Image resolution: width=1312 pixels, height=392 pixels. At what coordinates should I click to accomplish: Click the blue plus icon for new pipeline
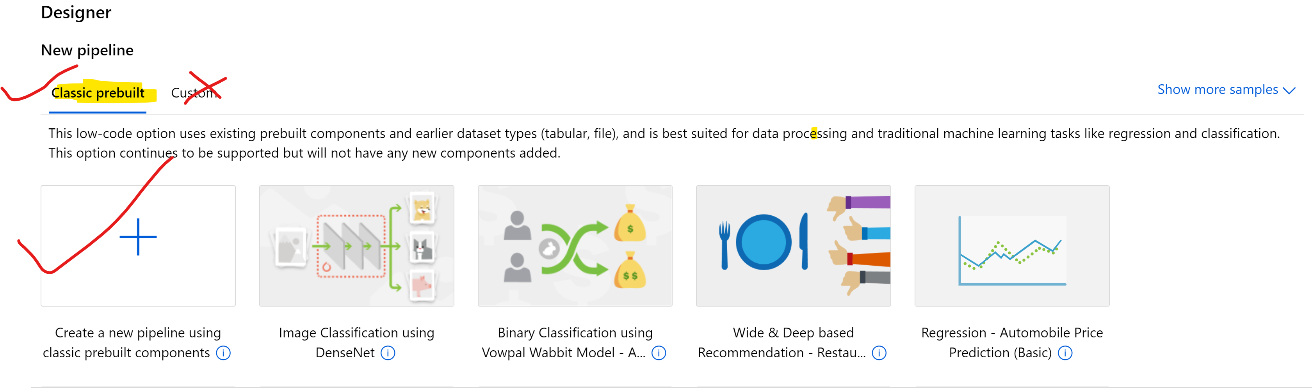coord(138,237)
